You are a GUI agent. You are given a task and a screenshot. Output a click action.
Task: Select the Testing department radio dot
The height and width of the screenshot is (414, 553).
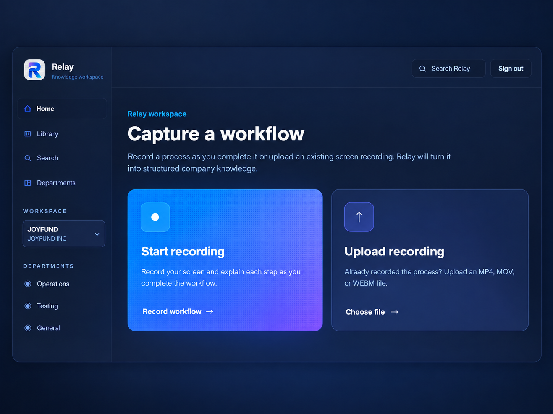coord(28,306)
